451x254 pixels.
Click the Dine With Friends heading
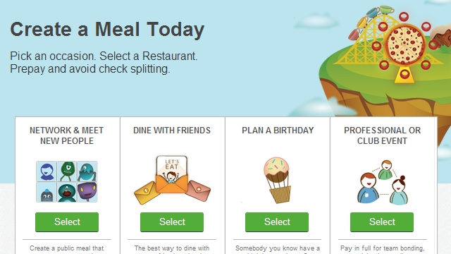point(172,131)
